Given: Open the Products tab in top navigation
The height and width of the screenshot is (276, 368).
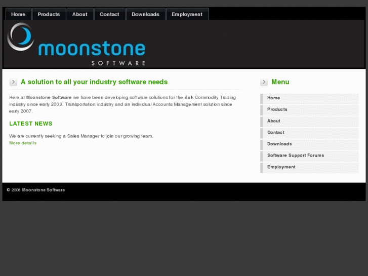Looking at the screenshot, I should (49, 14).
